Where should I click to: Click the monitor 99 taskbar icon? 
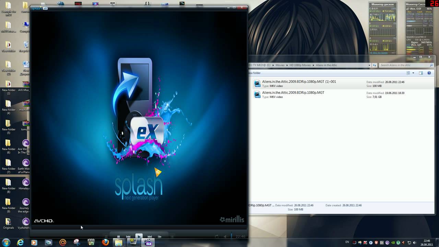(133, 243)
